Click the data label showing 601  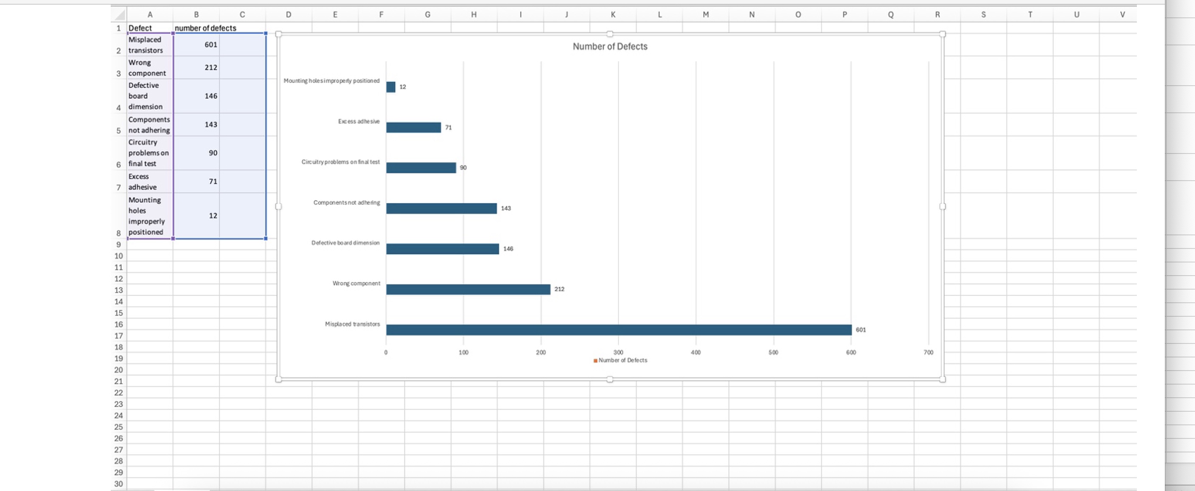[861, 329]
